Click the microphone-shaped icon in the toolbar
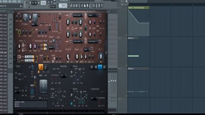Image resolution: width=205 pixels, height=115 pixels. point(99,6)
